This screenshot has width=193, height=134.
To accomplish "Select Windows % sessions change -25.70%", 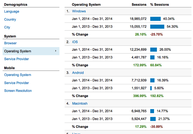I will coord(156,34).
